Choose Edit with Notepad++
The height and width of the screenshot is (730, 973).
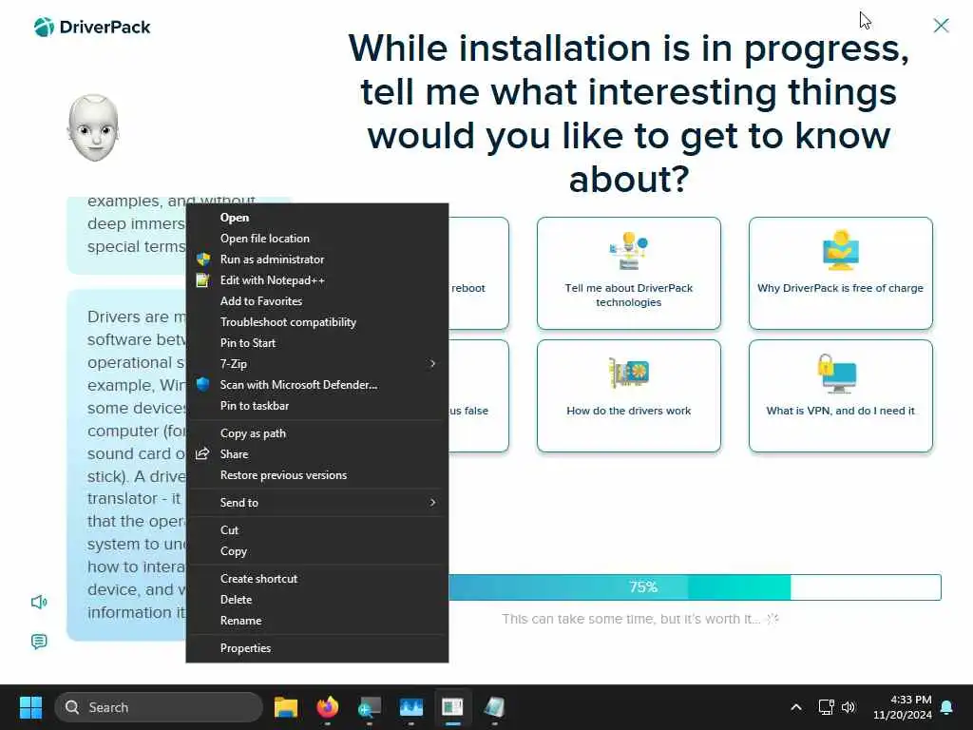tap(317, 280)
